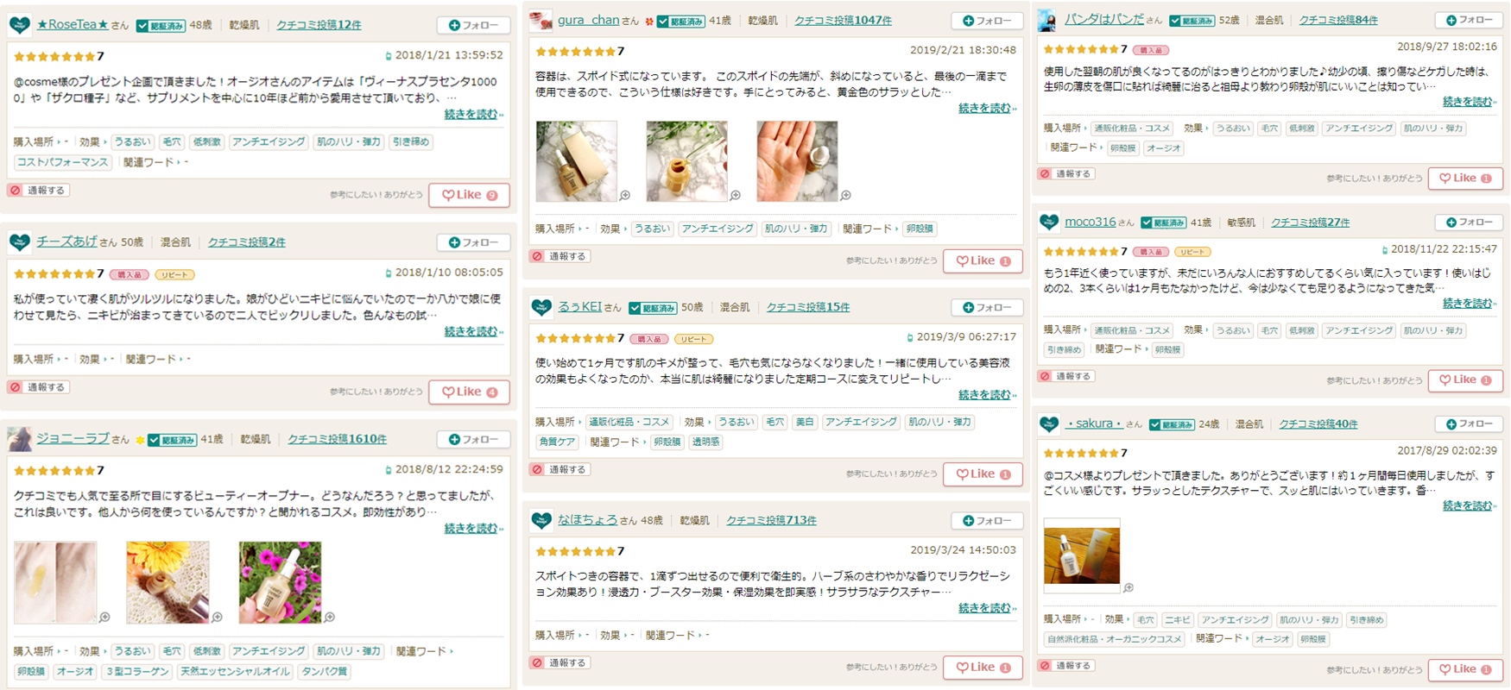Image resolution: width=1511 pixels, height=690 pixels.
Task: Like ★RoseTea★'s review
Action: [x=470, y=195]
